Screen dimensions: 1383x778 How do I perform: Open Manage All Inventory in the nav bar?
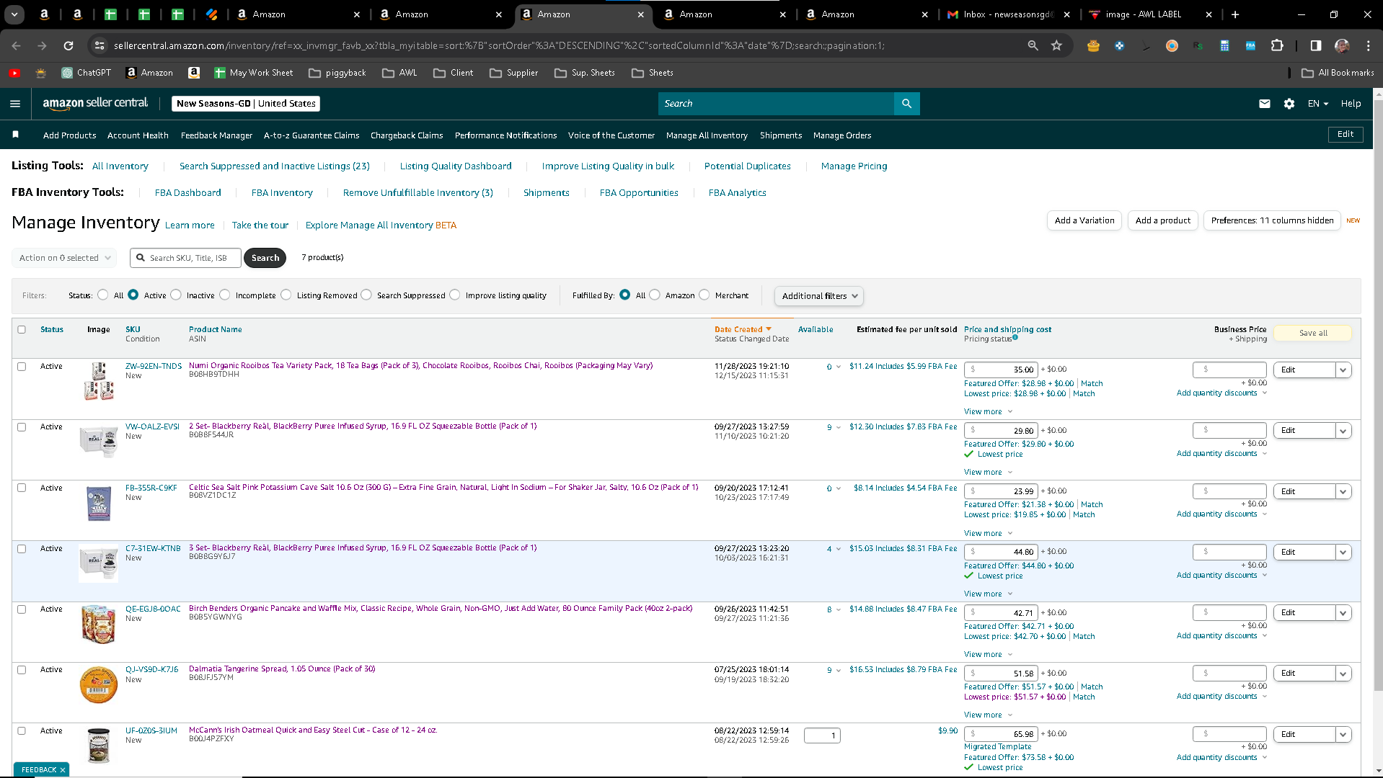coord(707,135)
